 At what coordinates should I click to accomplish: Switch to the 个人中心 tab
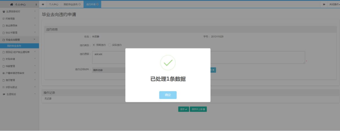click(x=53, y=5)
